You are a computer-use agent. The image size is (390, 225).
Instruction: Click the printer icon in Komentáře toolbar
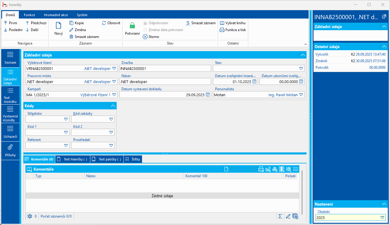(x=261, y=169)
